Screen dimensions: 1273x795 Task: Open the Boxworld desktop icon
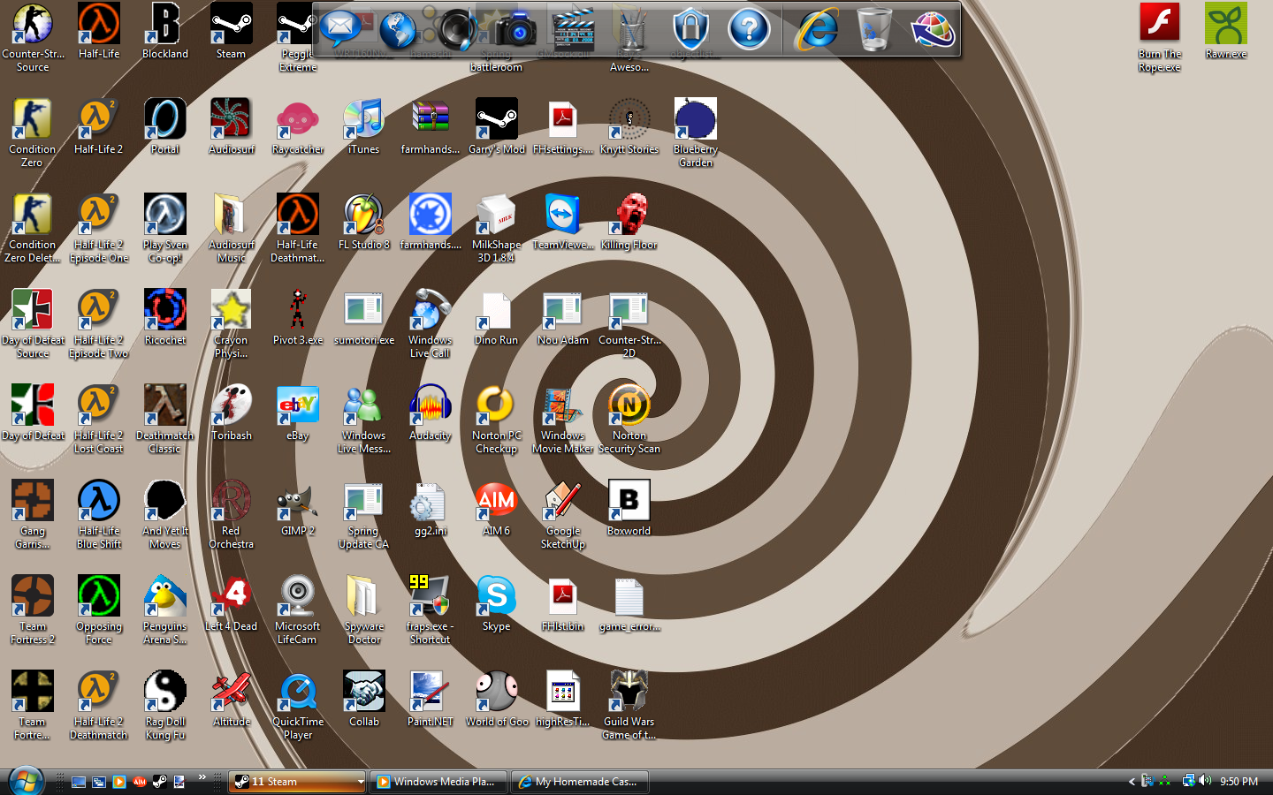[x=629, y=508]
